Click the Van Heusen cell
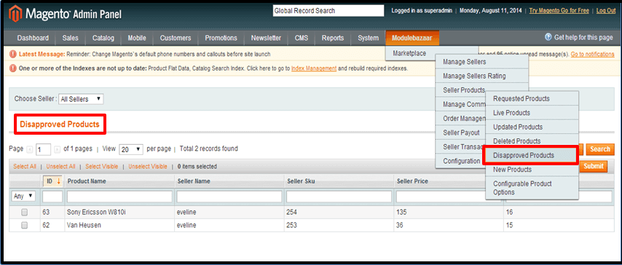Viewport: 622px width, 265px height. (x=84, y=225)
